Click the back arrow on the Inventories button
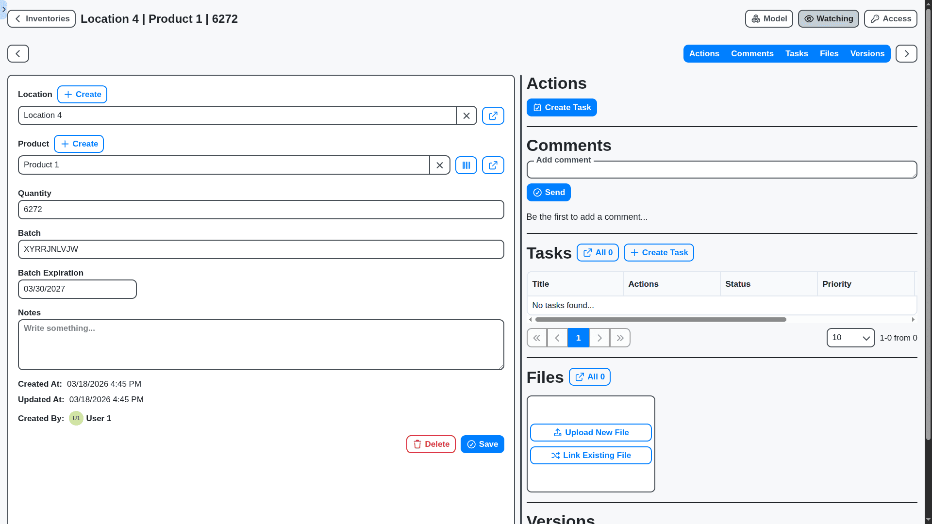The width and height of the screenshot is (932, 524). 17,18
